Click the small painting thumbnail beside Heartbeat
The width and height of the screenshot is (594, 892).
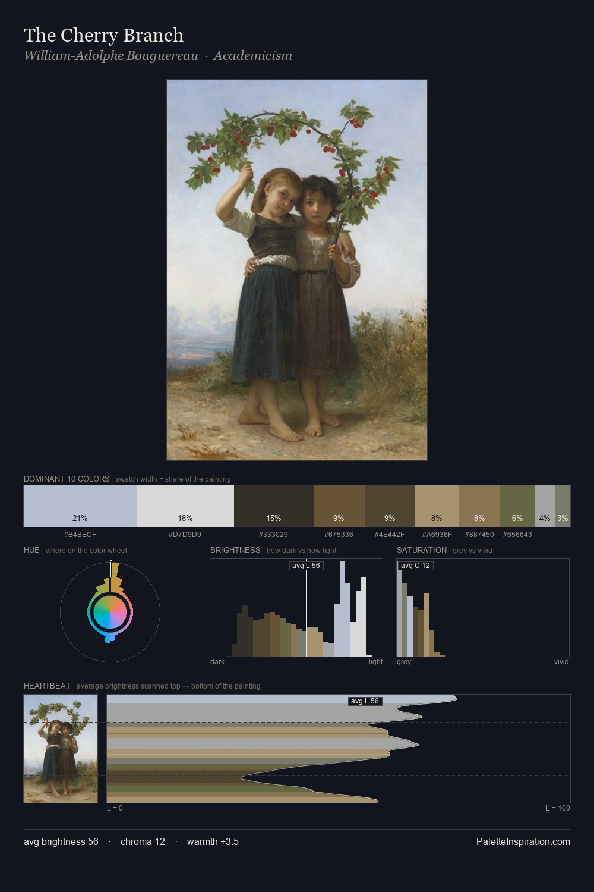61,749
